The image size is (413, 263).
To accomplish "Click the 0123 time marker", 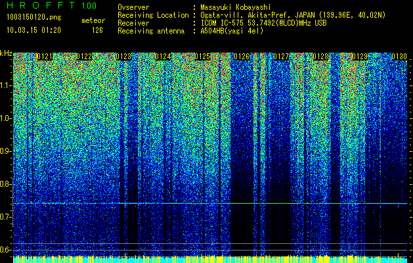I will pos(123,57).
